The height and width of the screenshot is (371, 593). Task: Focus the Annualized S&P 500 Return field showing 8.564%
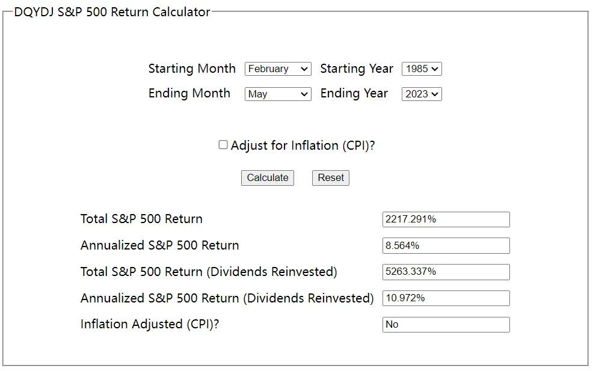[x=446, y=246]
